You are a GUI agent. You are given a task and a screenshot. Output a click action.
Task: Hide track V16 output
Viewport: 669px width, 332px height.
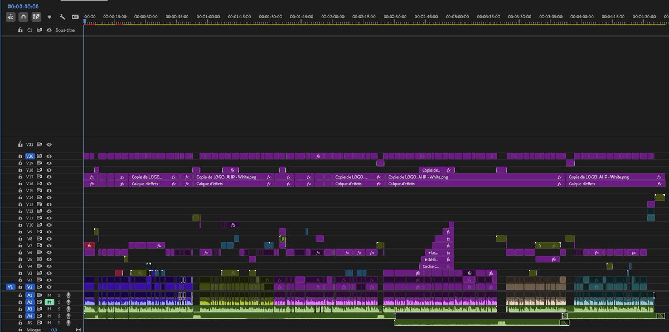coord(49,183)
